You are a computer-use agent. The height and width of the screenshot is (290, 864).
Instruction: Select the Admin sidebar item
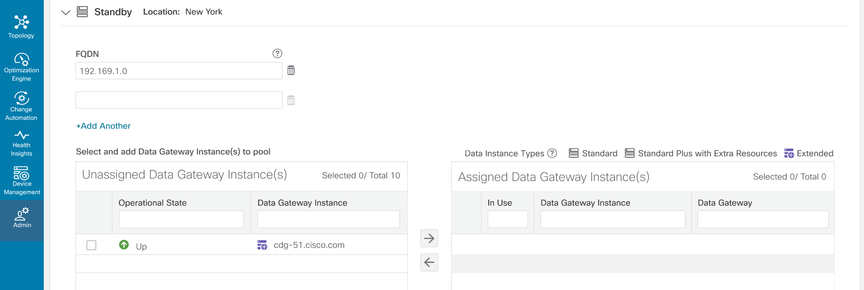(22, 218)
